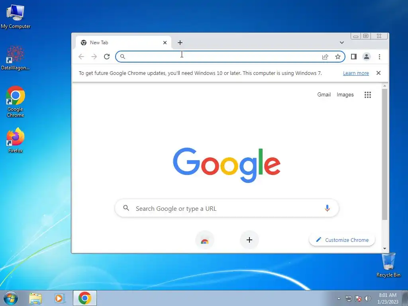
Task: Focus the Chrome address bar
Action: [230, 57]
